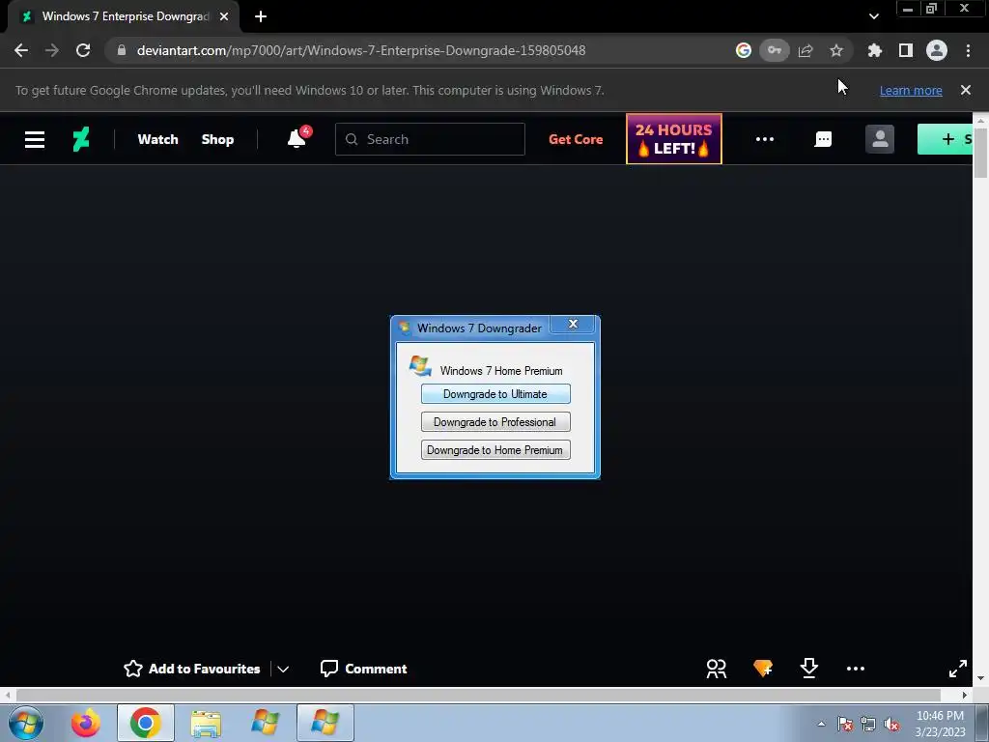Bookmark this page with the star
This screenshot has width=989, height=742.
click(836, 50)
